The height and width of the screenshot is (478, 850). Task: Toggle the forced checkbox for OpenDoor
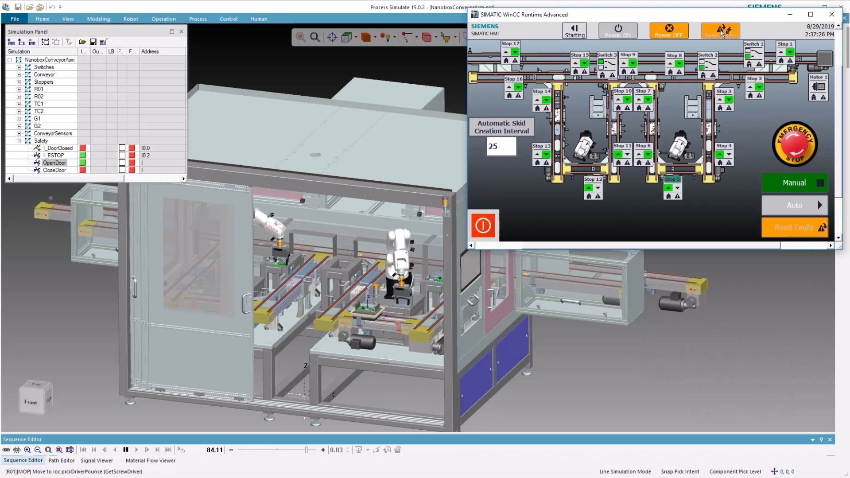point(122,163)
